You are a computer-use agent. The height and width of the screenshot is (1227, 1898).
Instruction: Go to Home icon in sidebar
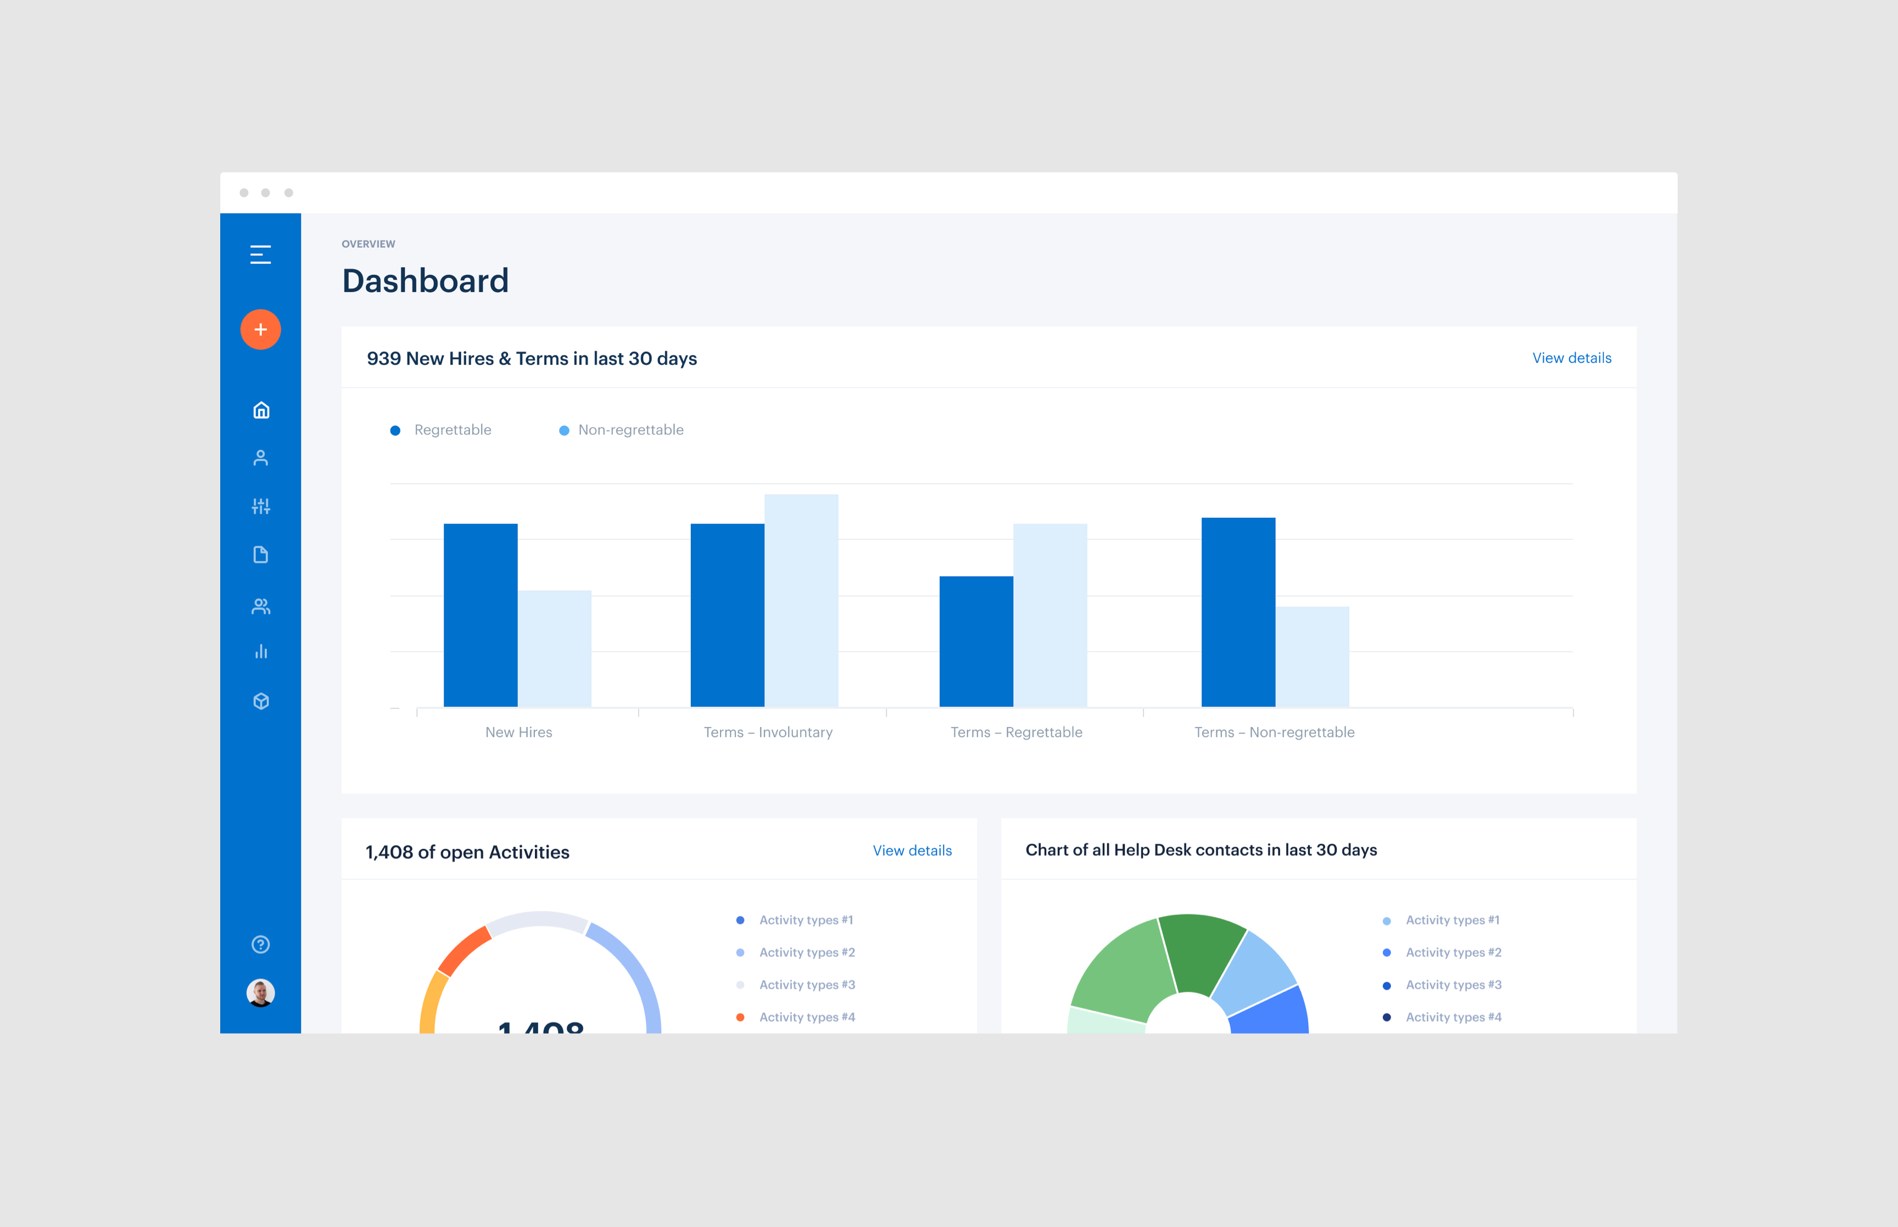point(260,410)
